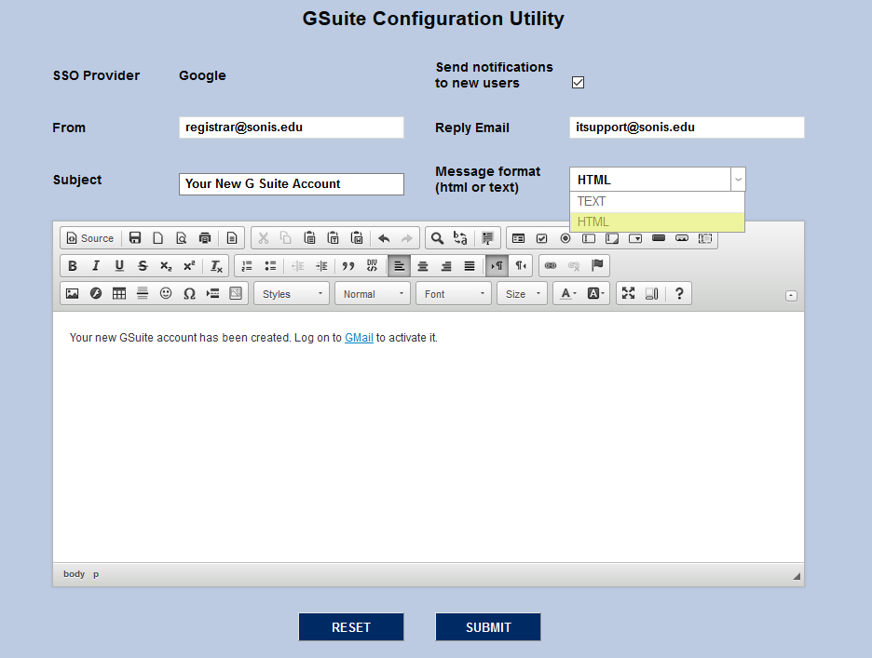Viewport: 872px width, 658px height.
Task: Expand the Font selection dropdown
Action: pos(453,293)
